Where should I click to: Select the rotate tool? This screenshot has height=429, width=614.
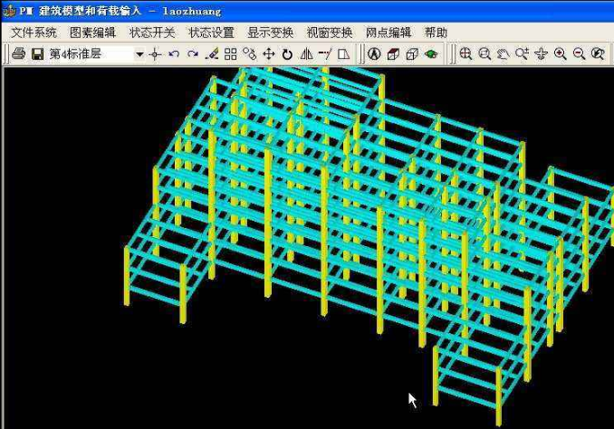pyautogui.click(x=287, y=54)
